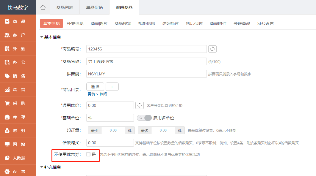Toggle the 启用多单位 switch

(144, 118)
